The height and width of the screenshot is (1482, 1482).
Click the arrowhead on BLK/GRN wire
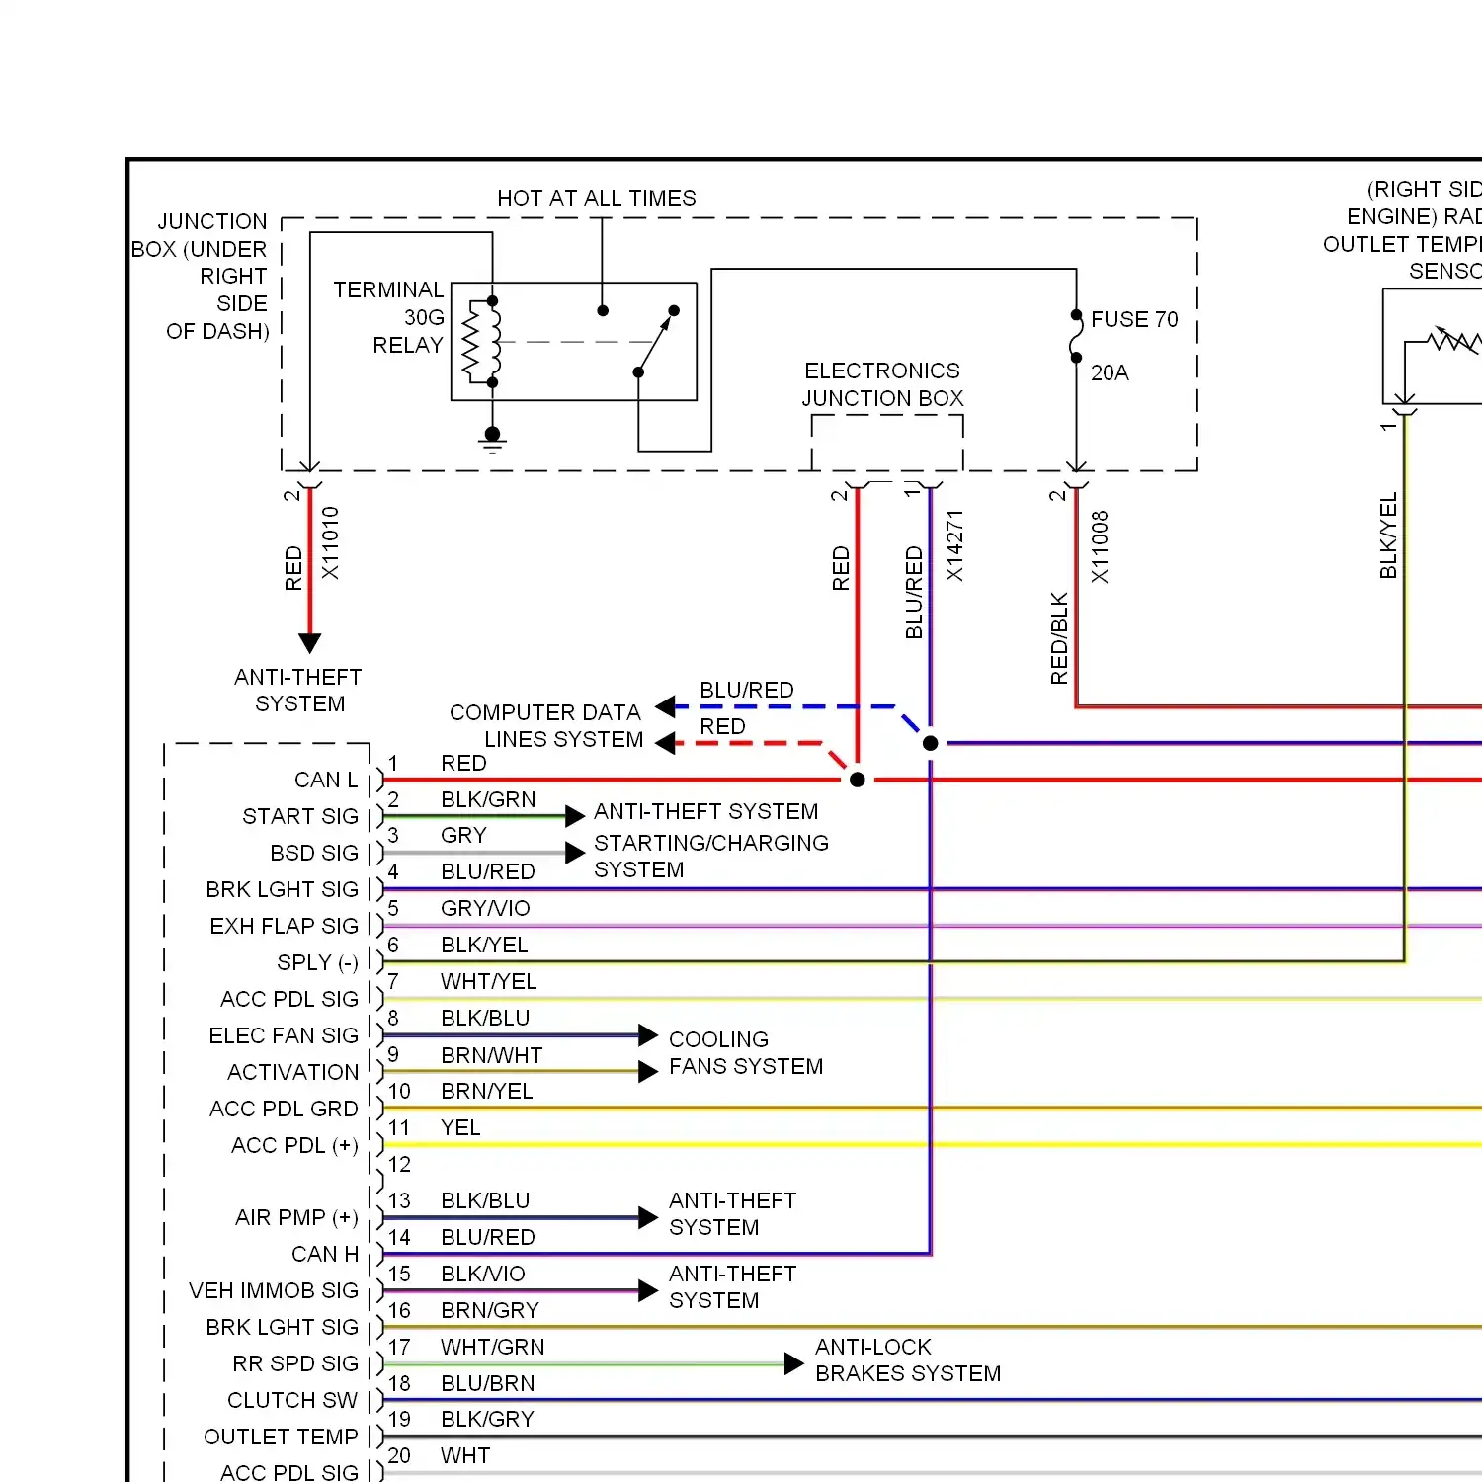coord(575,816)
